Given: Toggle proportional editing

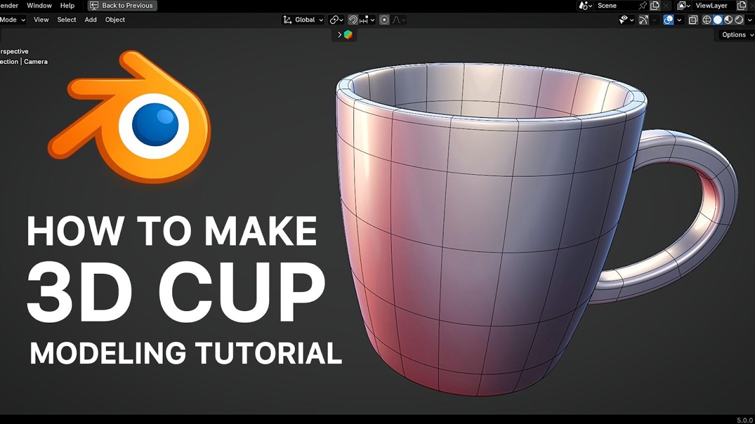Looking at the screenshot, I should click(x=384, y=19).
